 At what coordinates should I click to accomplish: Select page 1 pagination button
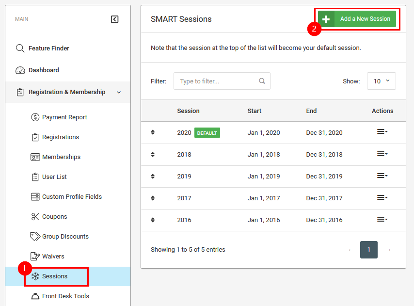click(x=368, y=250)
